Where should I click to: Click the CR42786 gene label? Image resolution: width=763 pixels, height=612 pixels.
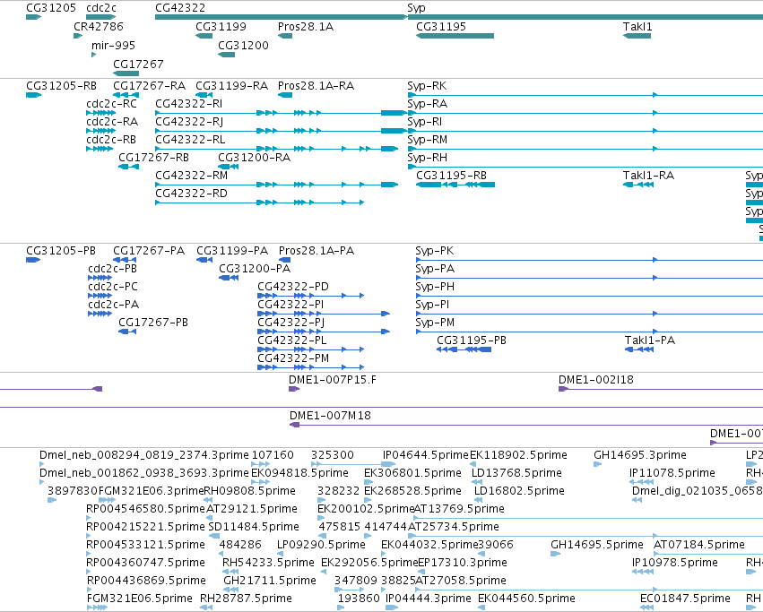pos(99,27)
